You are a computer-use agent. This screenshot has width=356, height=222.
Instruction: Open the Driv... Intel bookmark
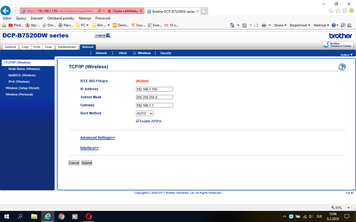point(49,25)
